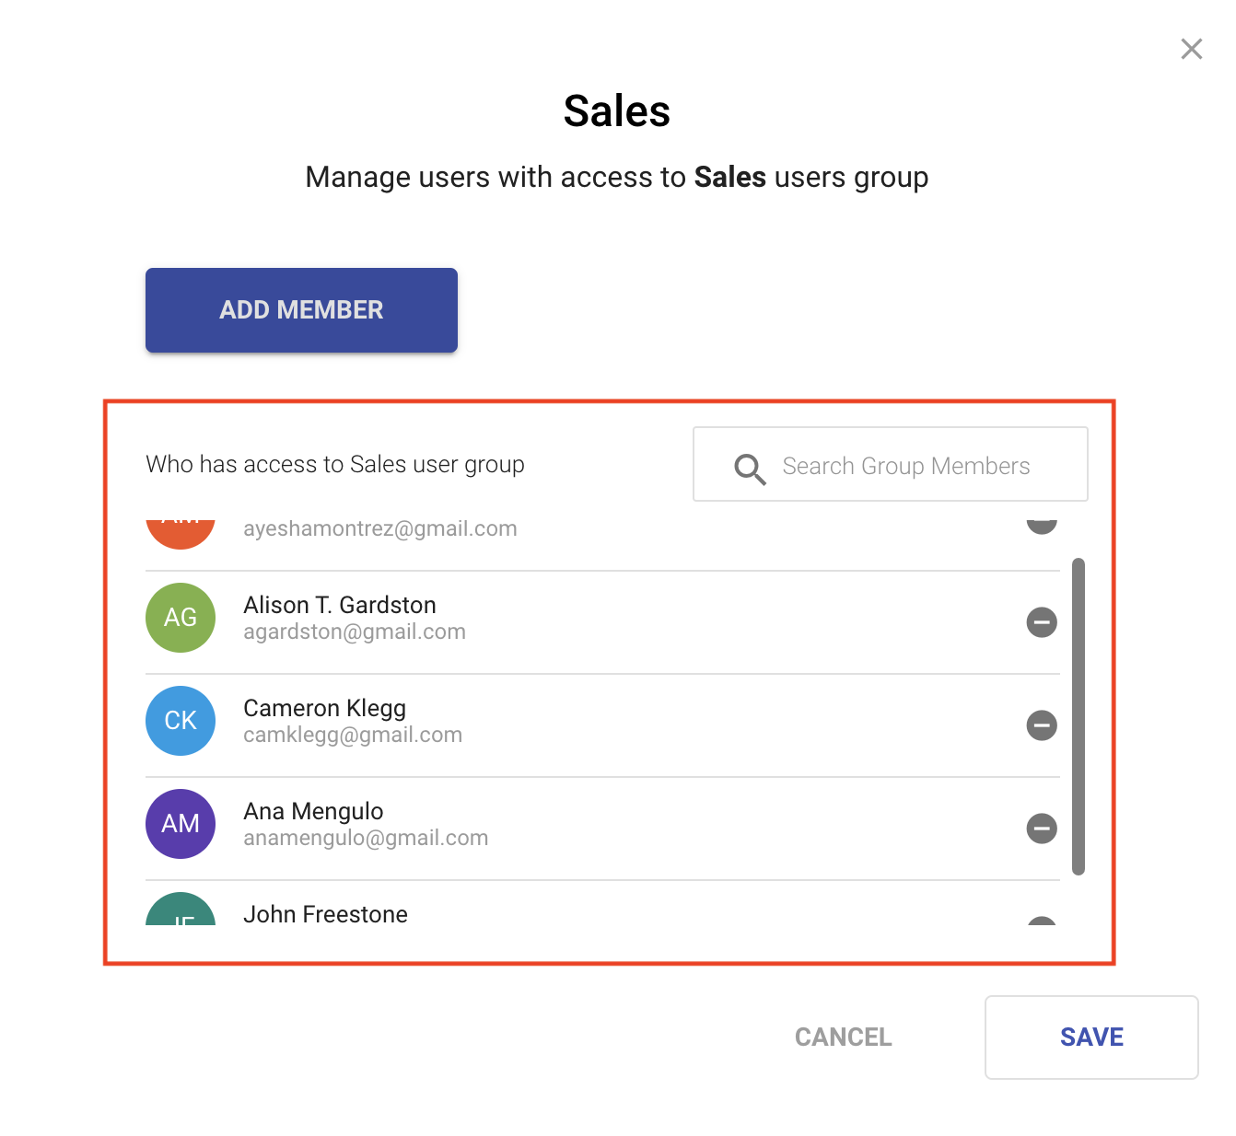Close the Sales dialog with X

click(x=1192, y=49)
